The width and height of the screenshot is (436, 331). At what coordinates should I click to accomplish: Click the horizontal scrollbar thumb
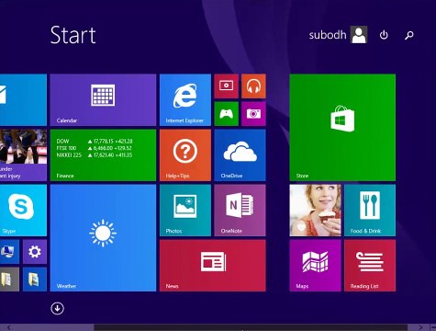[251, 327]
